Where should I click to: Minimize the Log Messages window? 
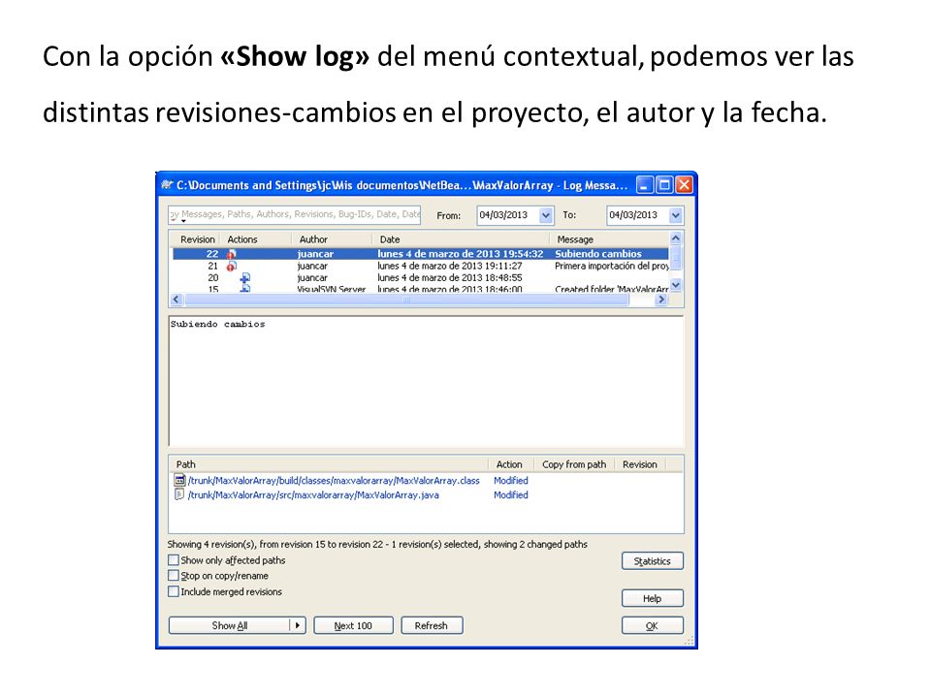pyautogui.click(x=645, y=185)
